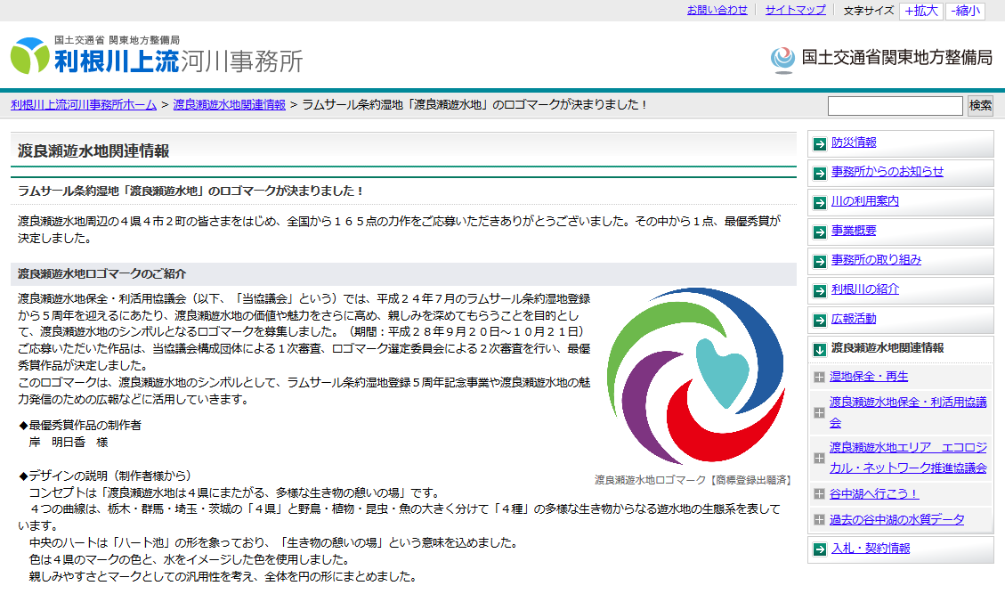Click the arrow icon next to 事業概要
The image size is (1005, 602).
tap(820, 232)
